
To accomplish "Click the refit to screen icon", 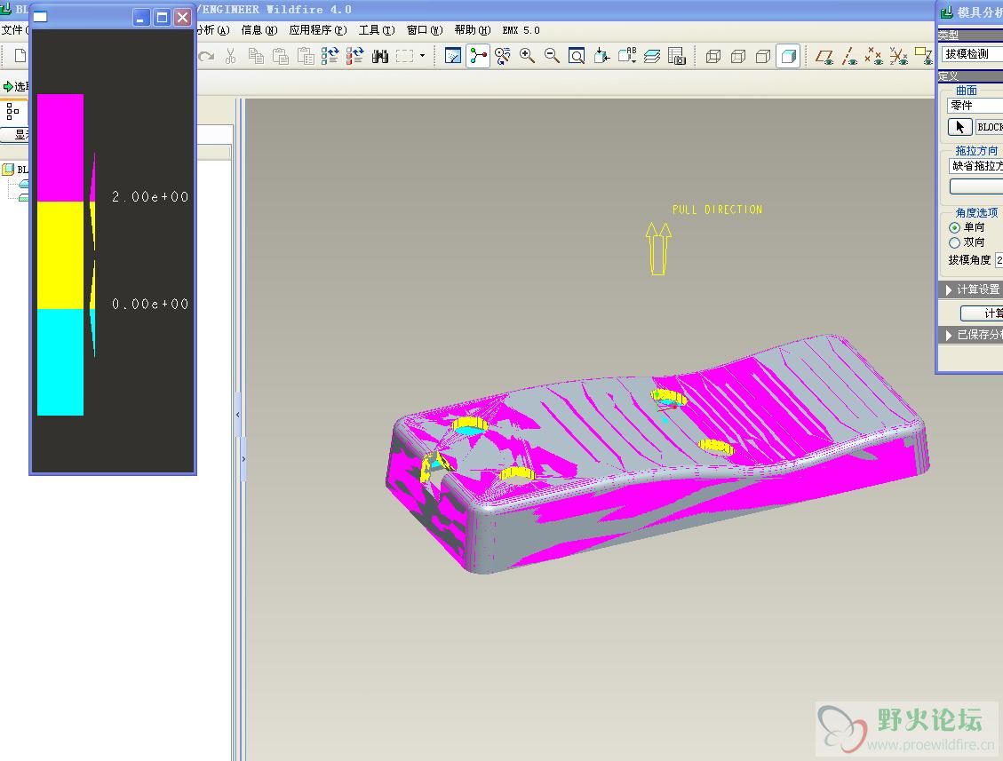I will (577, 56).
